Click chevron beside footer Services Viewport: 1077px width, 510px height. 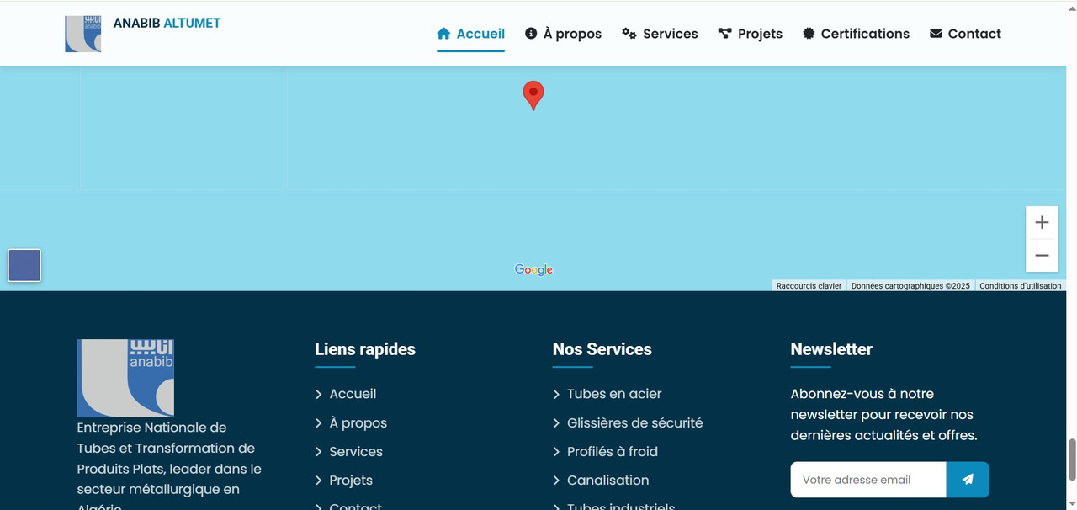tap(319, 452)
